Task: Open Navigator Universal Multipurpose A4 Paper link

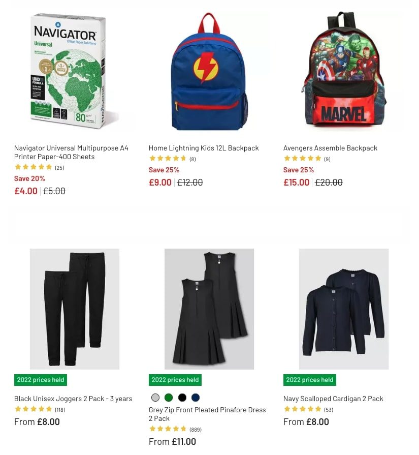Action: (71, 153)
